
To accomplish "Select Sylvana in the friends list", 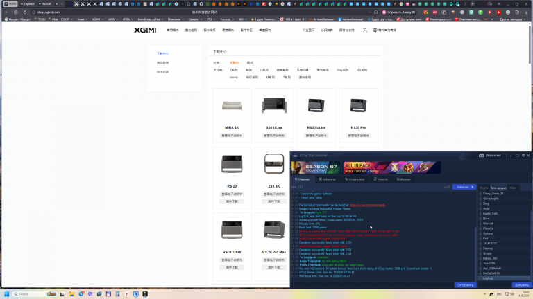I will 488,233.
